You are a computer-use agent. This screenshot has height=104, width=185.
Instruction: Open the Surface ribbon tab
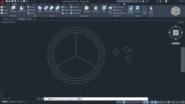tap(21, 4)
